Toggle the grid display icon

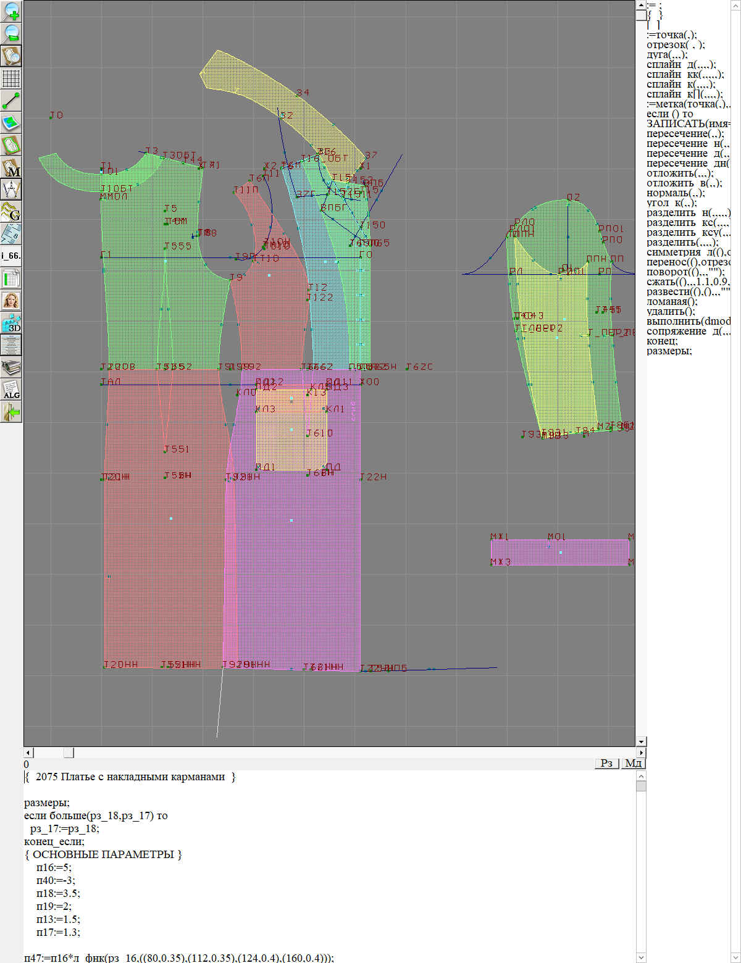(12, 78)
